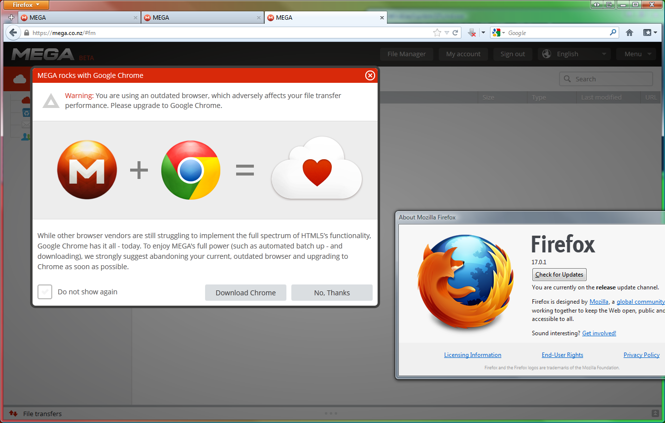Viewport: 665px width, 423px height.
Task: Go to the Firefox home page icon
Action: tap(630, 33)
